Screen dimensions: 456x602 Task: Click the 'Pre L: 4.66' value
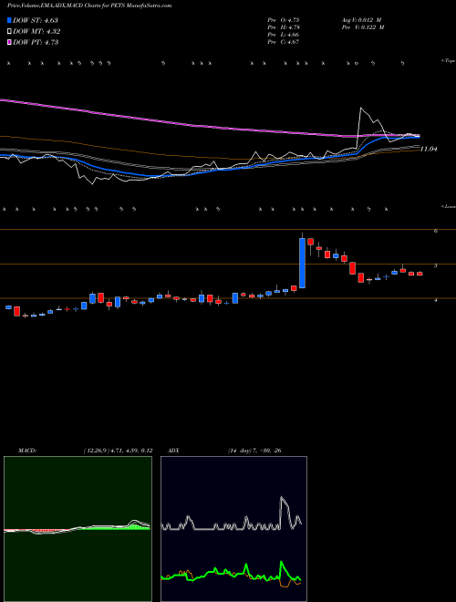click(x=284, y=35)
